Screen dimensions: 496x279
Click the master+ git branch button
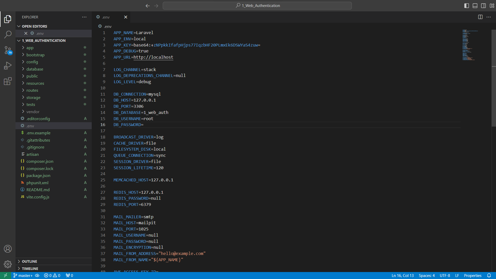[x=23, y=275]
